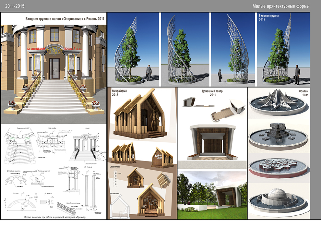This screenshot has width=321, height=227.
Task: Click the 'Малые архитектурные формы' title
Action: pyautogui.click(x=281, y=6)
